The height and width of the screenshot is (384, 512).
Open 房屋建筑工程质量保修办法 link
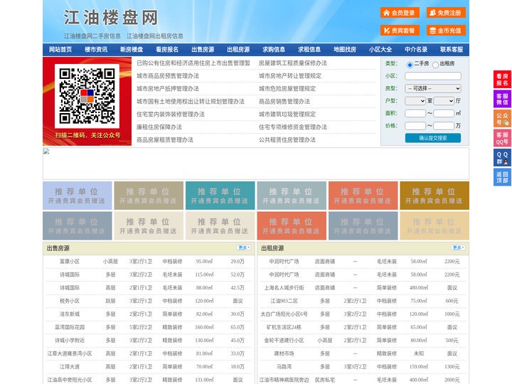(x=293, y=63)
